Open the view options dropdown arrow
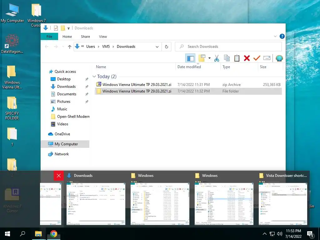 [x=209, y=58]
